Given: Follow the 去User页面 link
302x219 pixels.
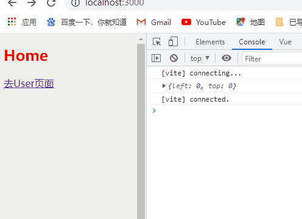Looking at the screenshot, I should point(29,84).
